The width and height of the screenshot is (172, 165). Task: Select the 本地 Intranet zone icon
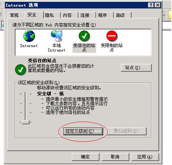57,36
